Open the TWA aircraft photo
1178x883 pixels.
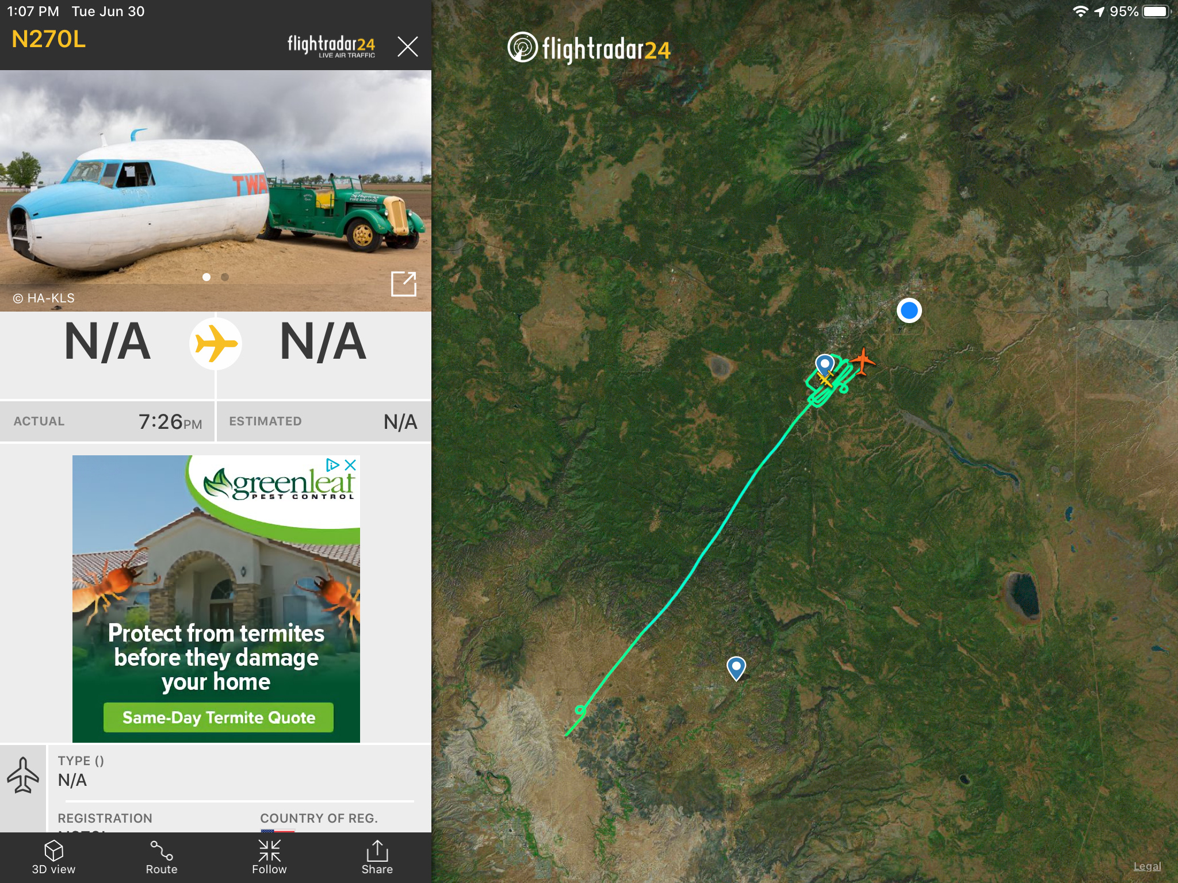click(x=216, y=191)
